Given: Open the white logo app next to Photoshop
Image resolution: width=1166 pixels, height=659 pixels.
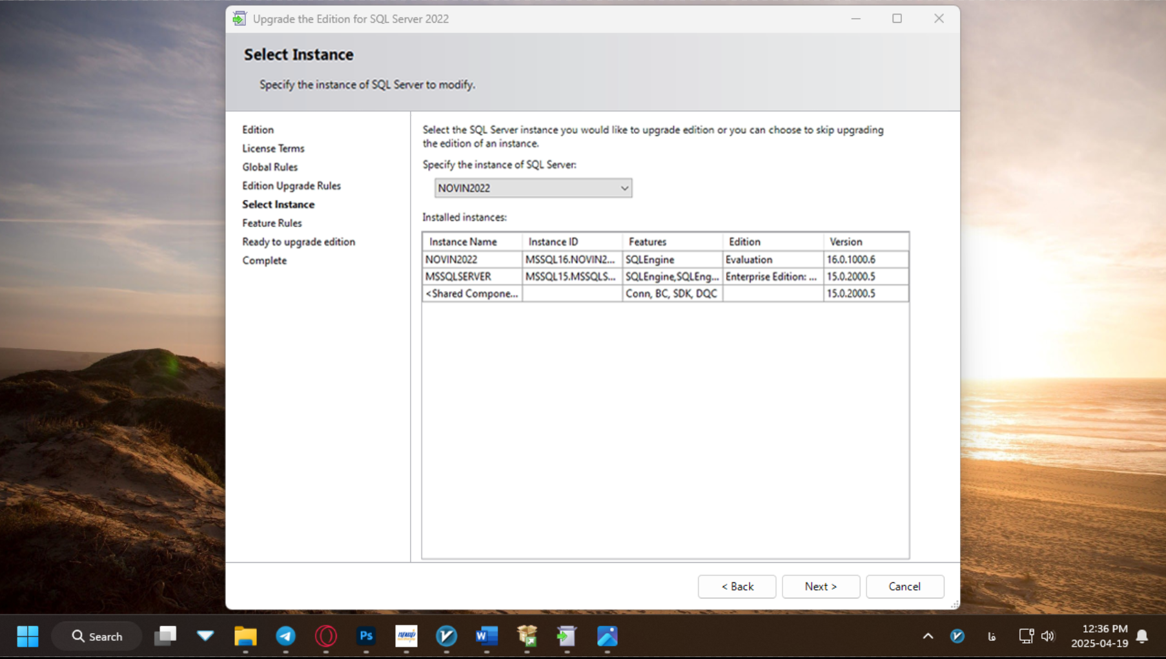Looking at the screenshot, I should tap(406, 636).
